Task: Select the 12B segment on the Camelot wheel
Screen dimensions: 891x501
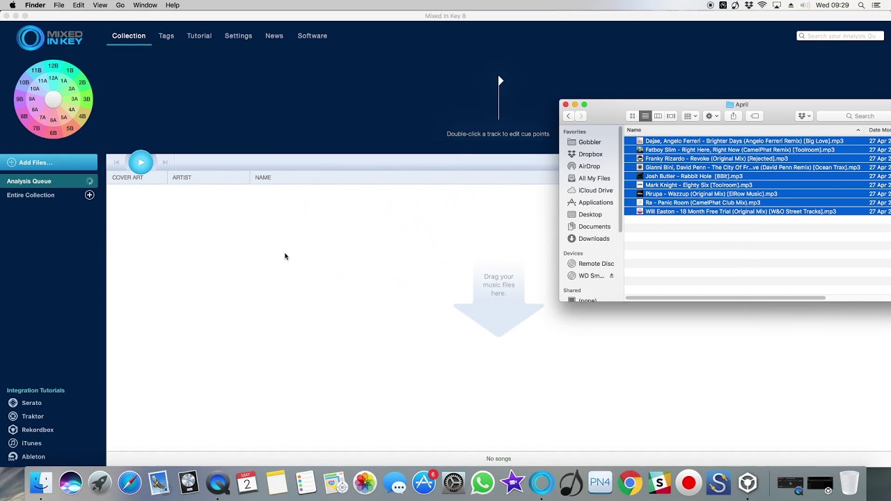Action: coord(53,66)
